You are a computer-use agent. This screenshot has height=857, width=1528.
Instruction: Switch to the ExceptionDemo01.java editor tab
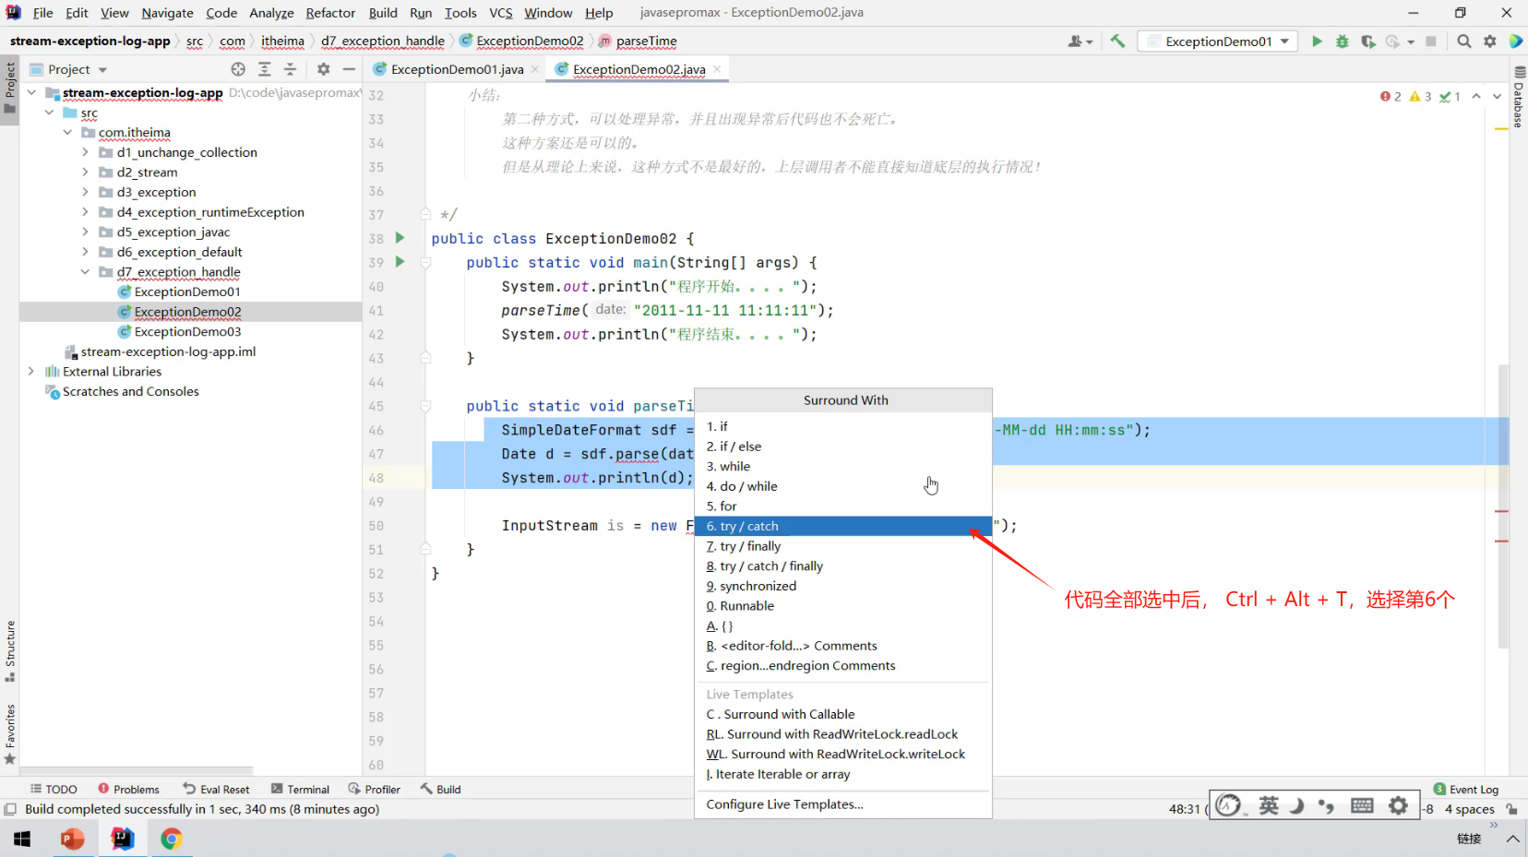pyautogui.click(x=457, y=69)
